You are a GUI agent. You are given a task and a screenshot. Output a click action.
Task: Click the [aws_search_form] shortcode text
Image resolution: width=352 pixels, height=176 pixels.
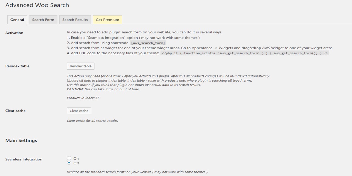pyautogui.click(x=148, y=43)
